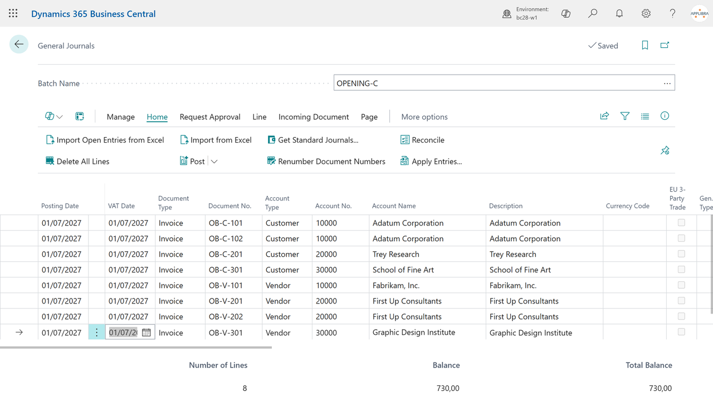713x401 pixels.
Task: Click the analysis mode icon beside Copilot
Action: [80, 116]
